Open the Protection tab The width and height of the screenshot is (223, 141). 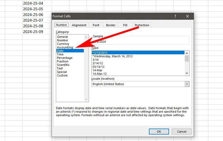tap(142, 25)
